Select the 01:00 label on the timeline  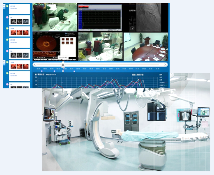tap(117, 69)
